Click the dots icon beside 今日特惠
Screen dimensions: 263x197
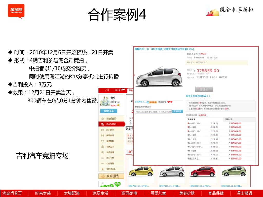[102, 163]
